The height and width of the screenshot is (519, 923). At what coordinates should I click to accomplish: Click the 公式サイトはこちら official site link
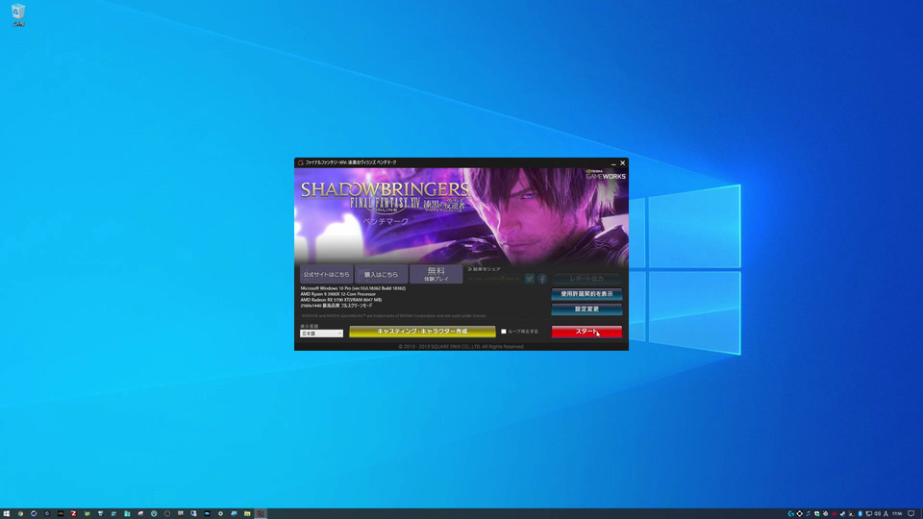pos(327,275)
